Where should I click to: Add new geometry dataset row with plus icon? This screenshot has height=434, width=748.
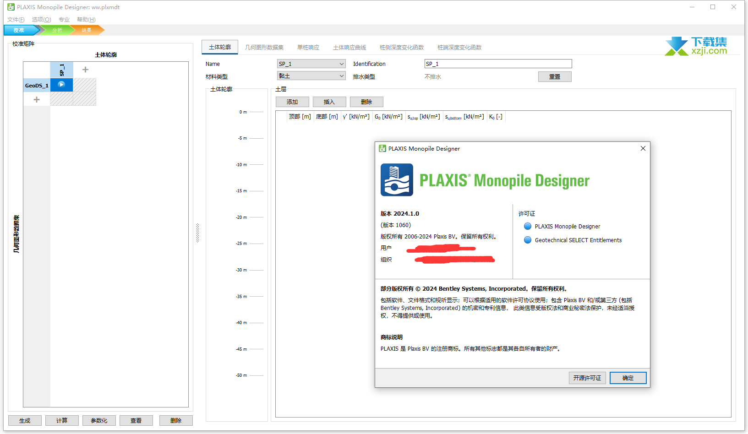point(37,99)
